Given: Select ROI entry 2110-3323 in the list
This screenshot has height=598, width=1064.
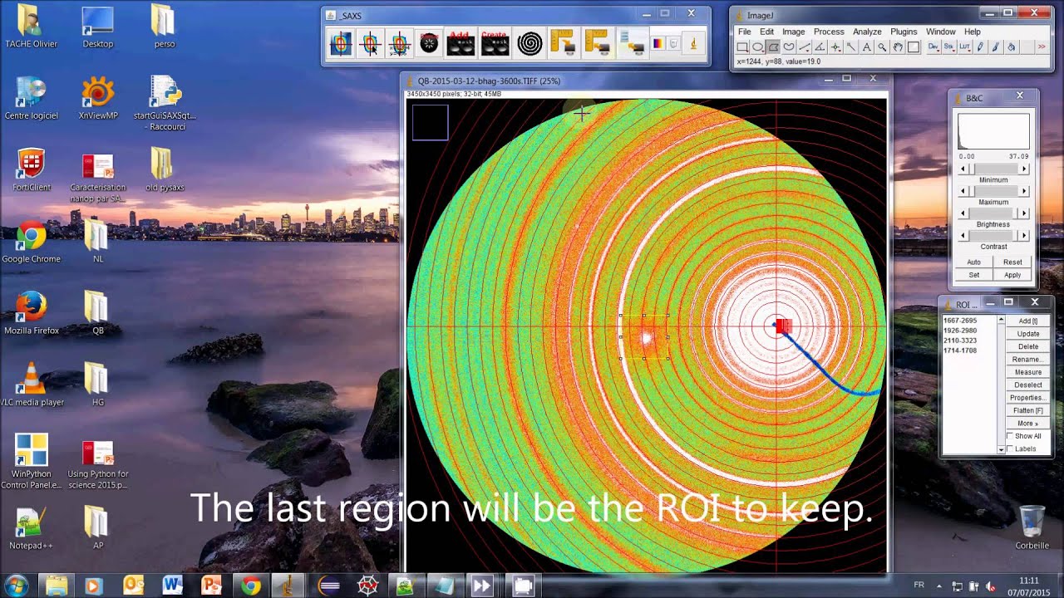Looking at the screenshot, I should click(969, 341).
